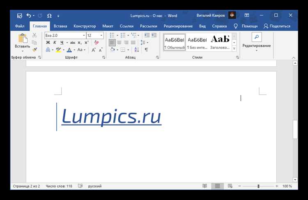Toggle italic К formatting
The image size is (308, 200).
point(55,43)
